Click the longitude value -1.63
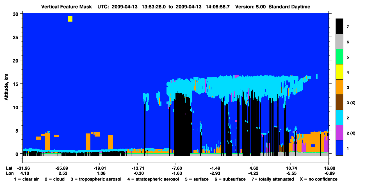365x187 pixels. click(x=177, y=173)
